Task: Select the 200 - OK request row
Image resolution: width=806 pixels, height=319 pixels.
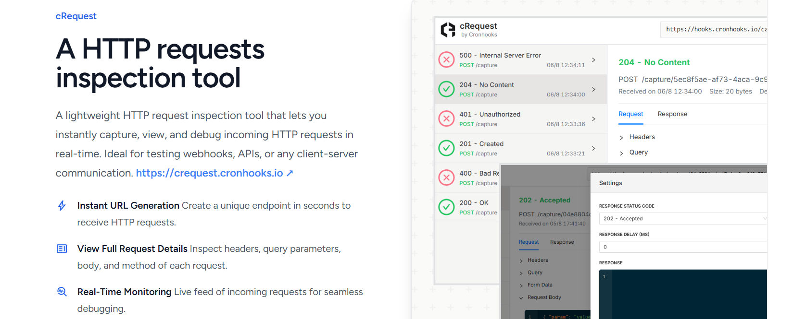Action: pyautogui.click(x=467, y=207)
